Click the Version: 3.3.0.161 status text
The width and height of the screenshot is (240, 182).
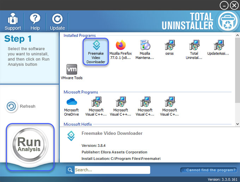[222, 180]
